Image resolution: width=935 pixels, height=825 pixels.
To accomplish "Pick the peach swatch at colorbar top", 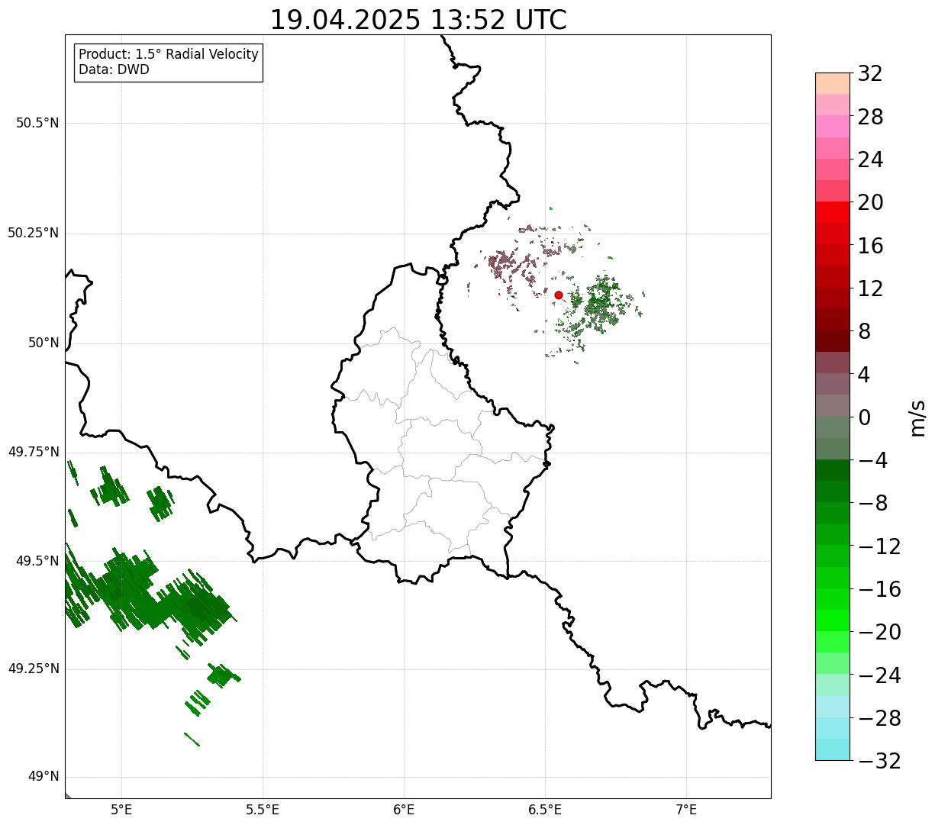I will tap(832, 83).
